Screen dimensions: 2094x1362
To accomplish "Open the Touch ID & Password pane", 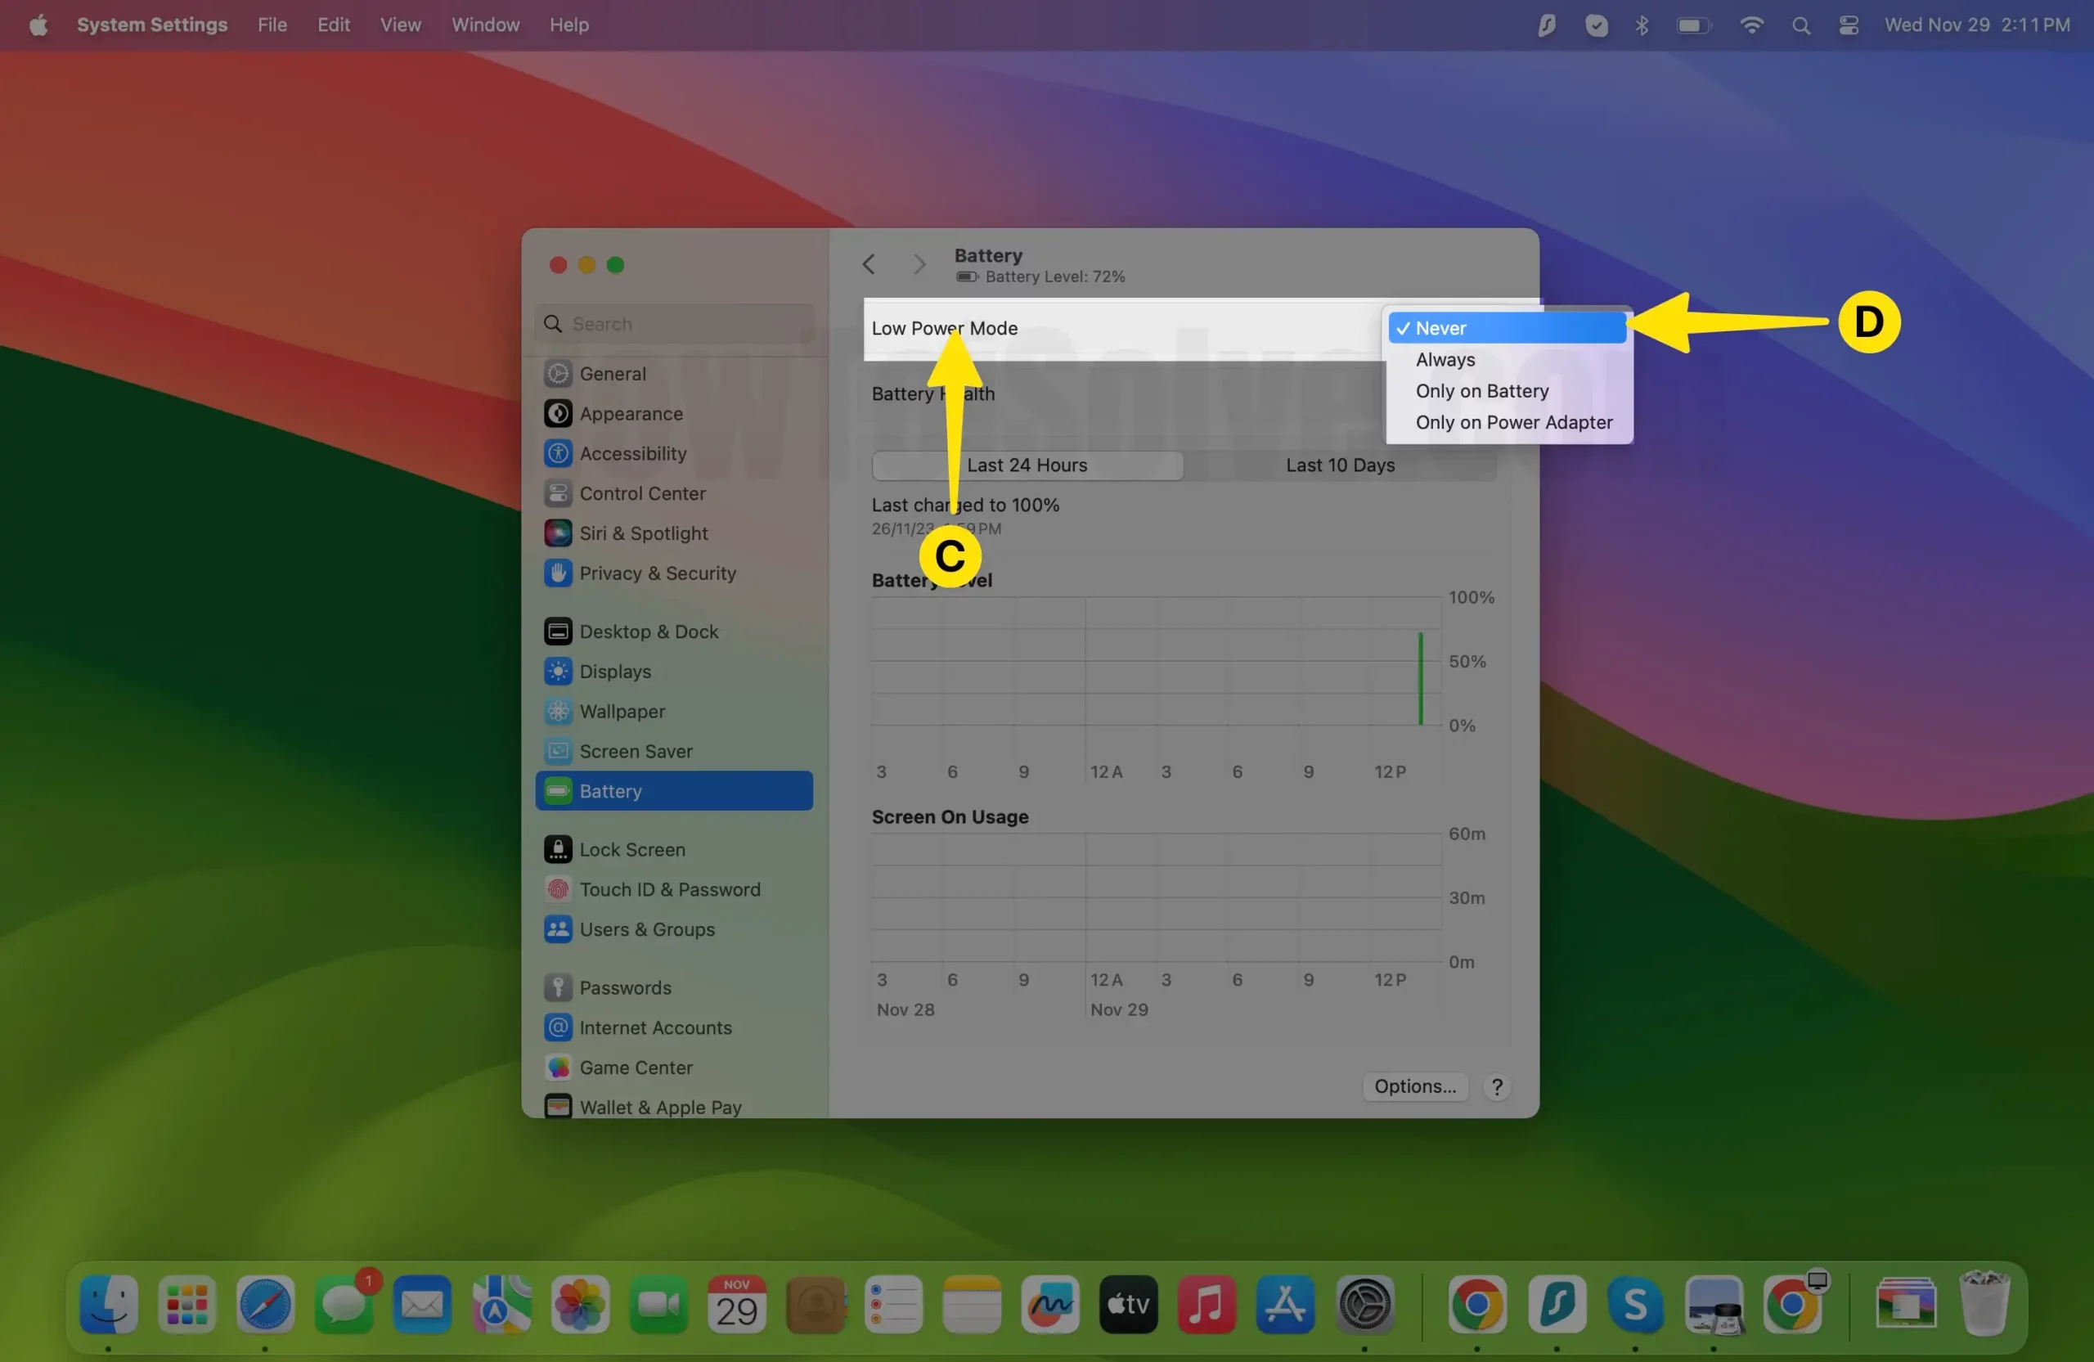I will (x=668, y=889).
